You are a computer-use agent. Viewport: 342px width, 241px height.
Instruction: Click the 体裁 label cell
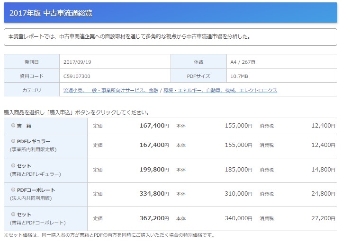click(x=198, y=62)
